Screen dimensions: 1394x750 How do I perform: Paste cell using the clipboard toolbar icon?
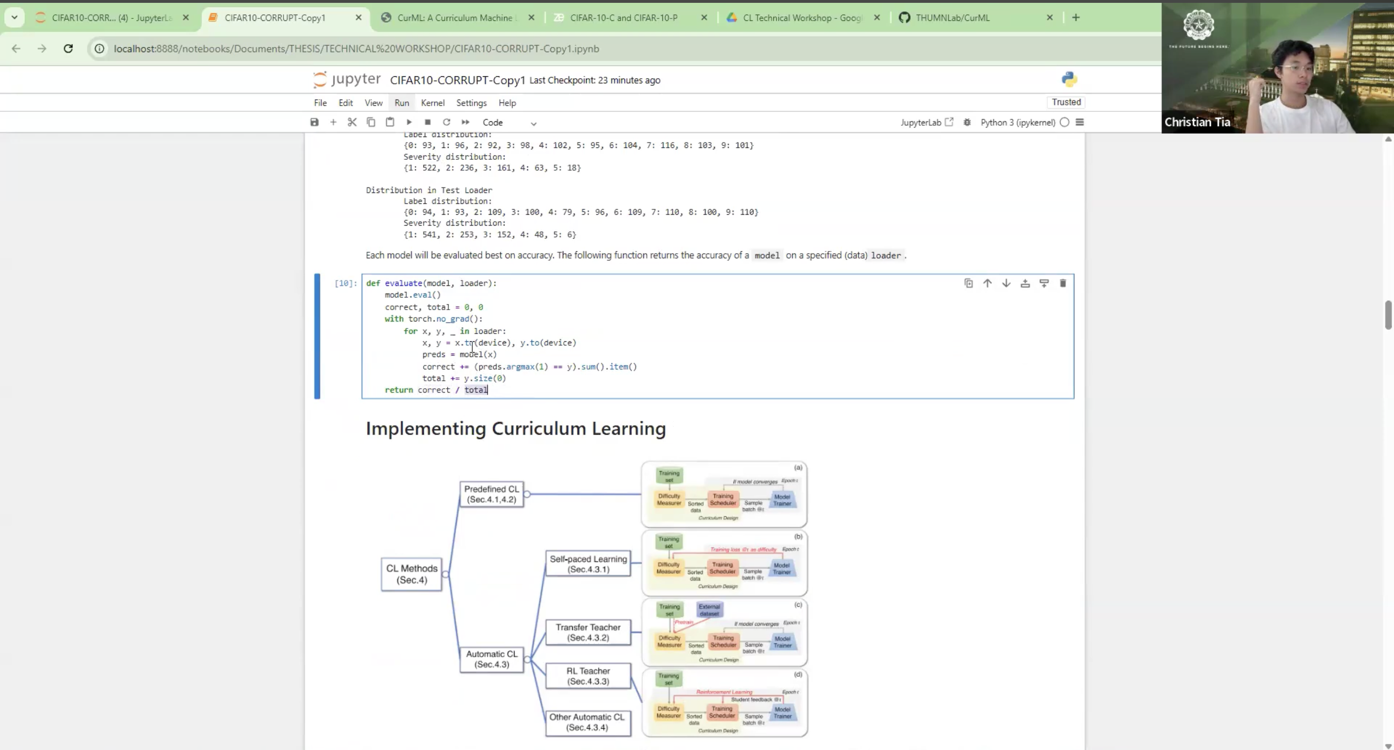point(390,122)
